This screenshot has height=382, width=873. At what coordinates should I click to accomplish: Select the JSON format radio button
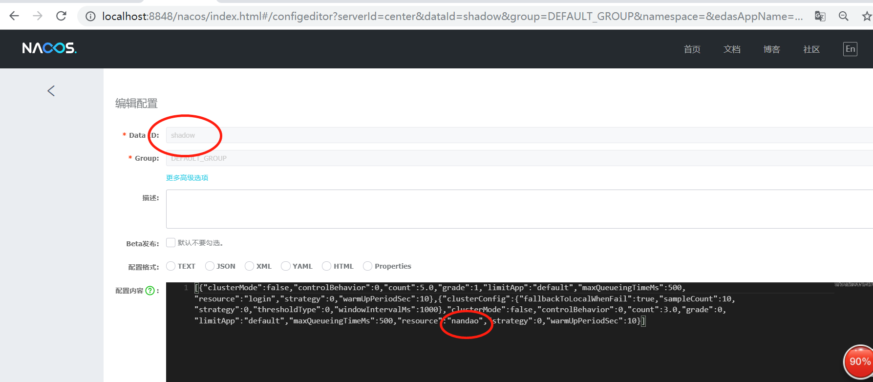click(x=210, y=266)
